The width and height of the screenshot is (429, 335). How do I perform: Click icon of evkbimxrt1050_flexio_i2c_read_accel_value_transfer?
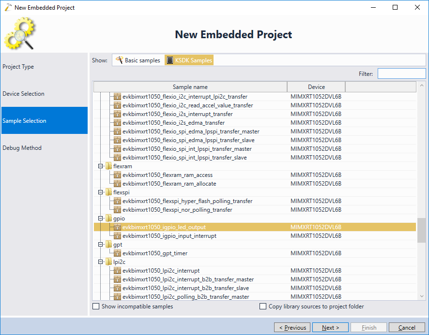click(x=117, y=105)
